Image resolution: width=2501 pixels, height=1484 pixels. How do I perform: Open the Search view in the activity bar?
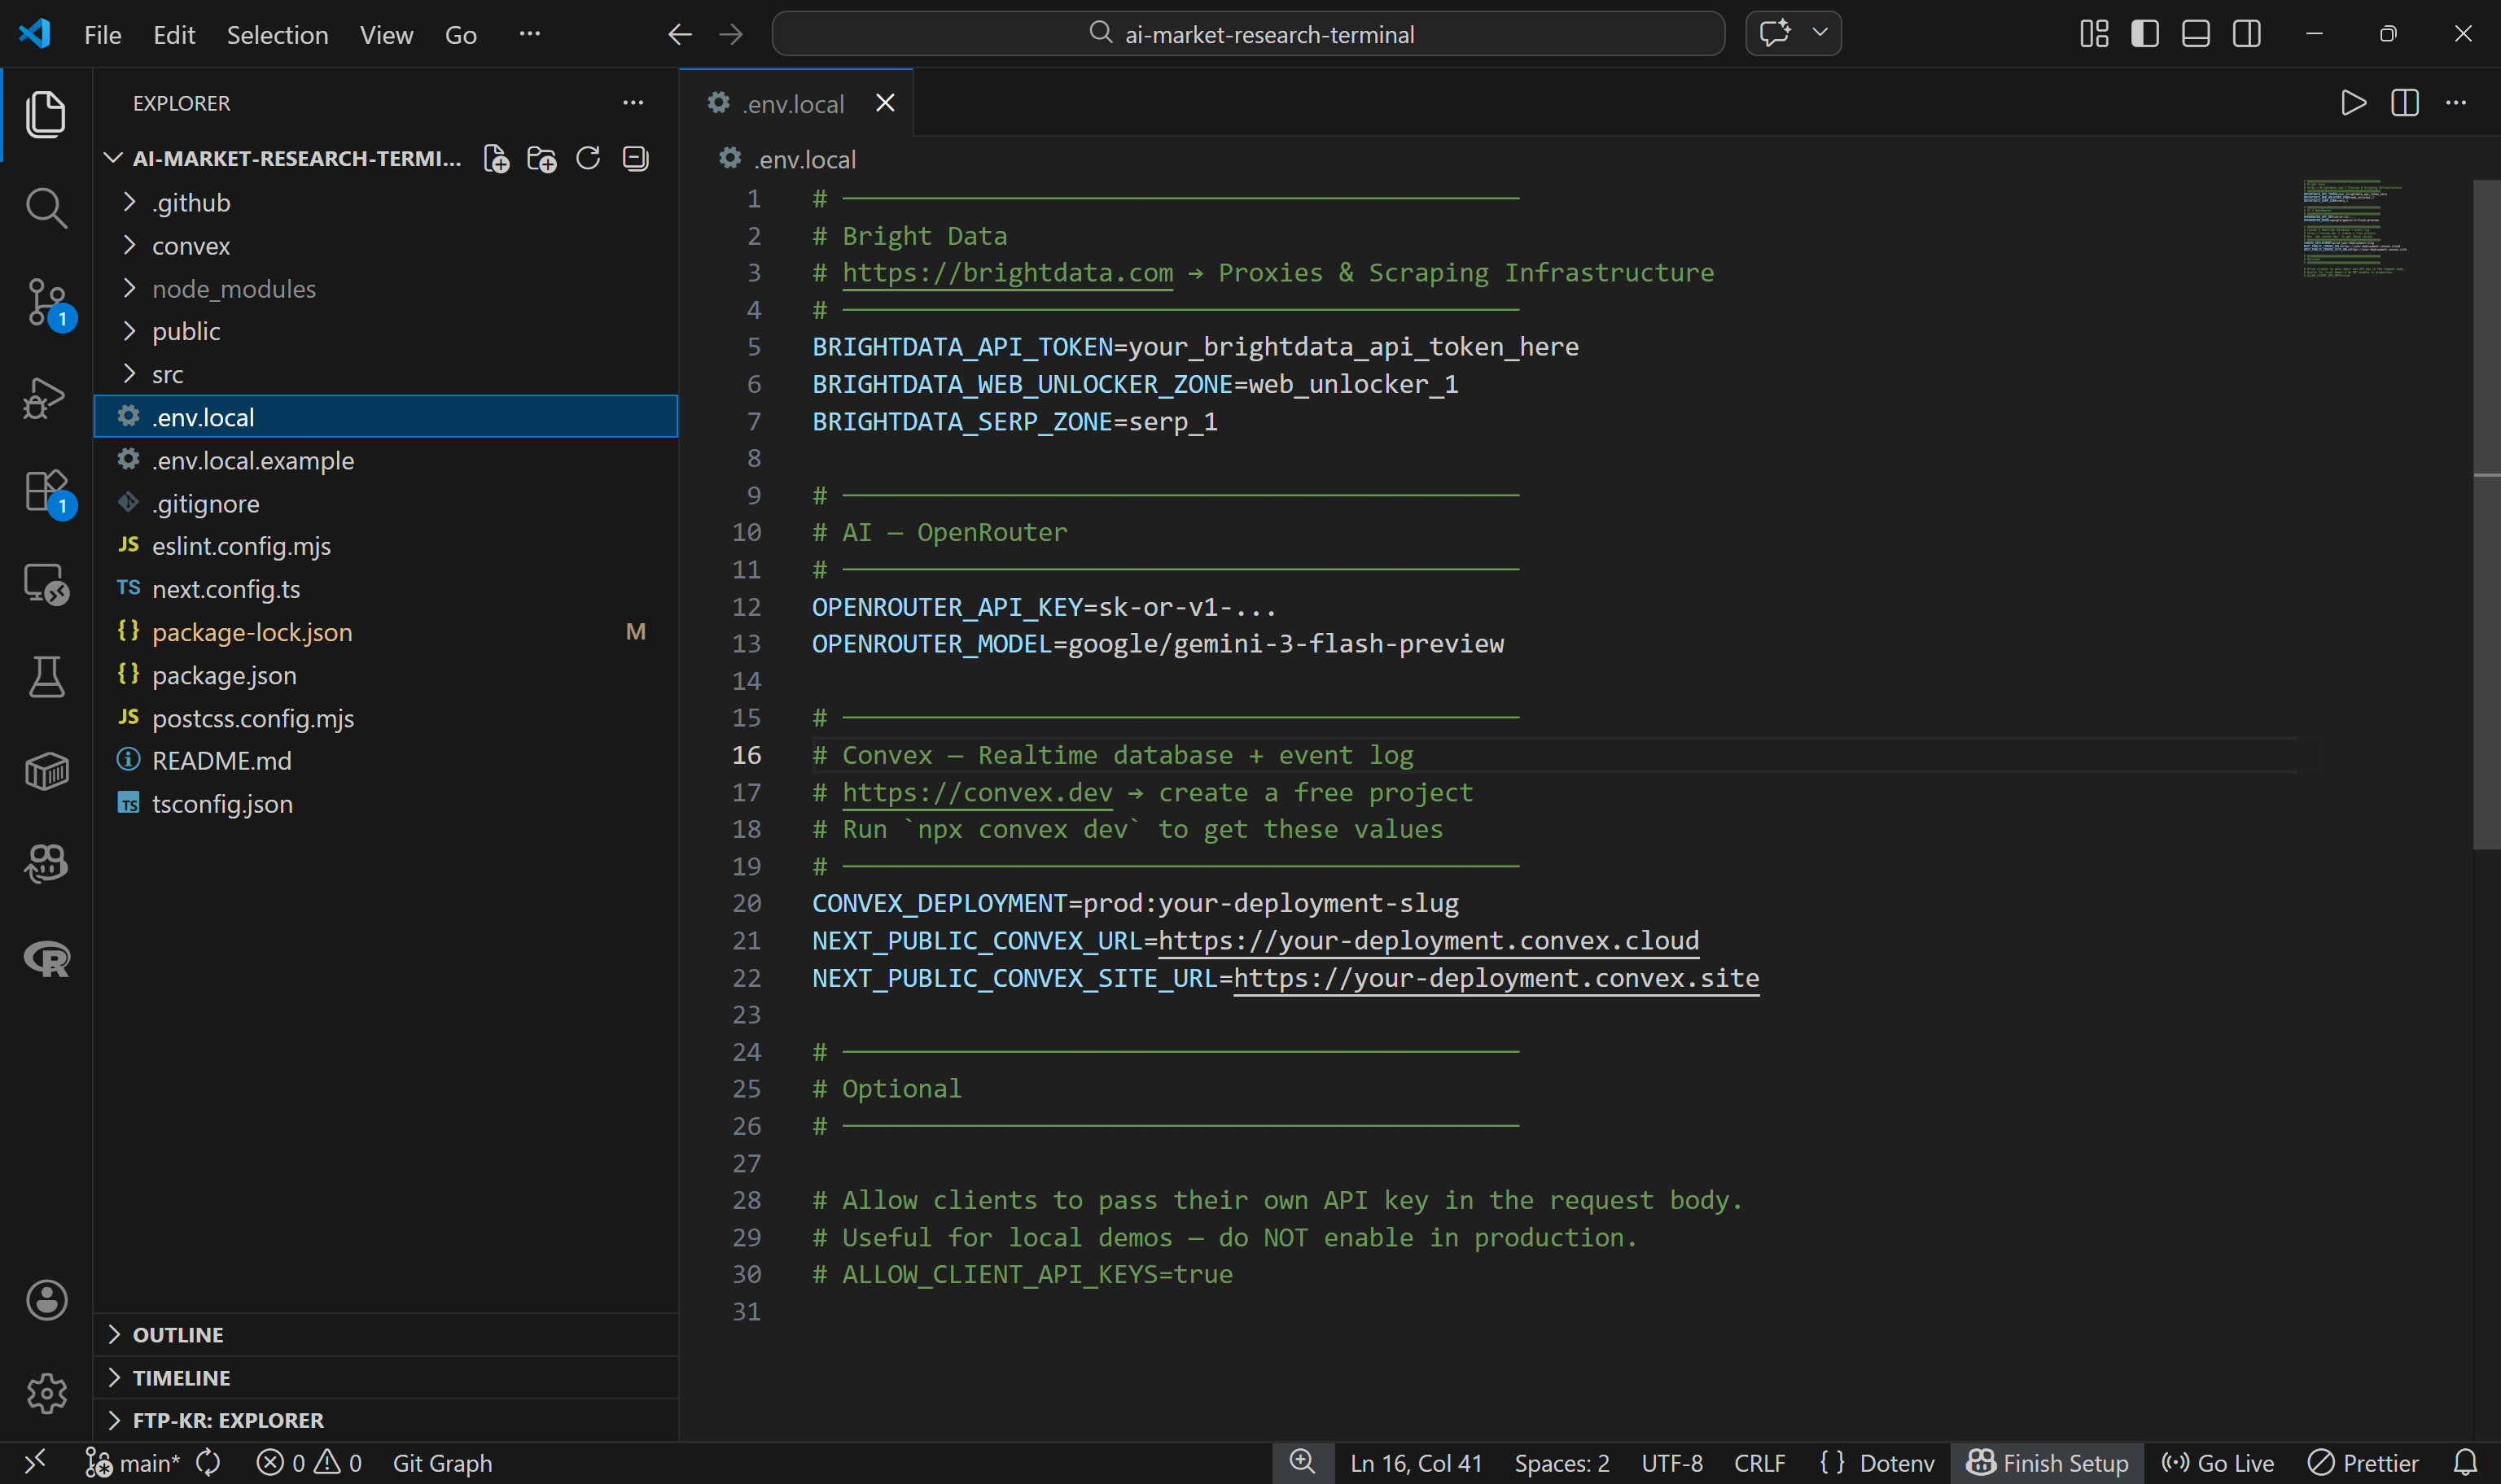tap(46, 208)
